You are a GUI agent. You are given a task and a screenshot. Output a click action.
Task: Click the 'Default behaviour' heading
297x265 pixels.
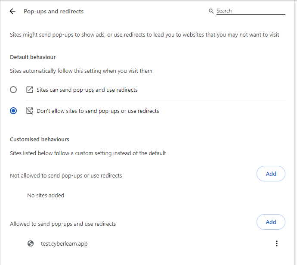[33, 57]
